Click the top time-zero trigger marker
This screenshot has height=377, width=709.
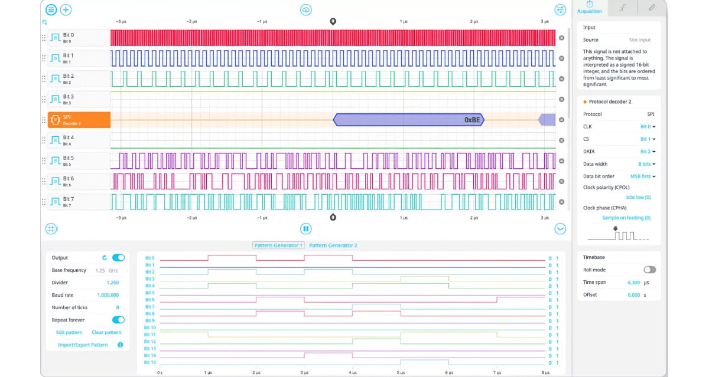(x=333, y=21)
